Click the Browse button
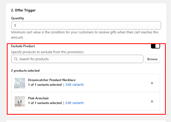This screenshot has height=122, width=171. (x=152, y=59)
